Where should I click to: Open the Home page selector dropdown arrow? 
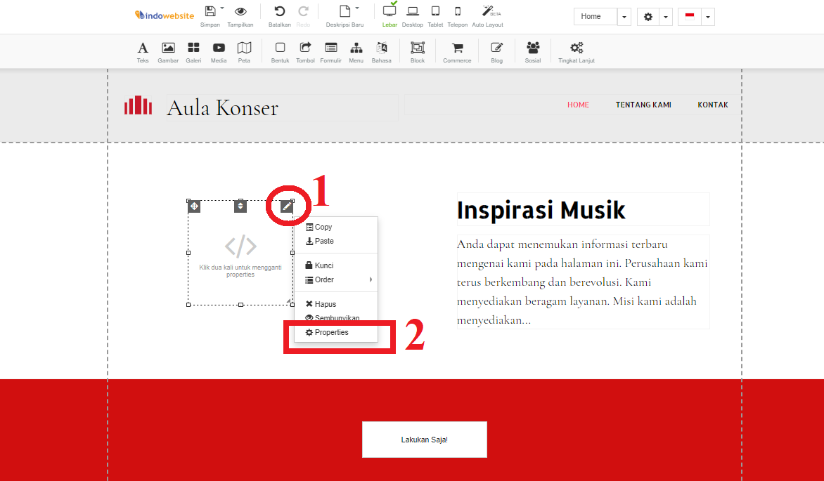[x=623, y=16]
